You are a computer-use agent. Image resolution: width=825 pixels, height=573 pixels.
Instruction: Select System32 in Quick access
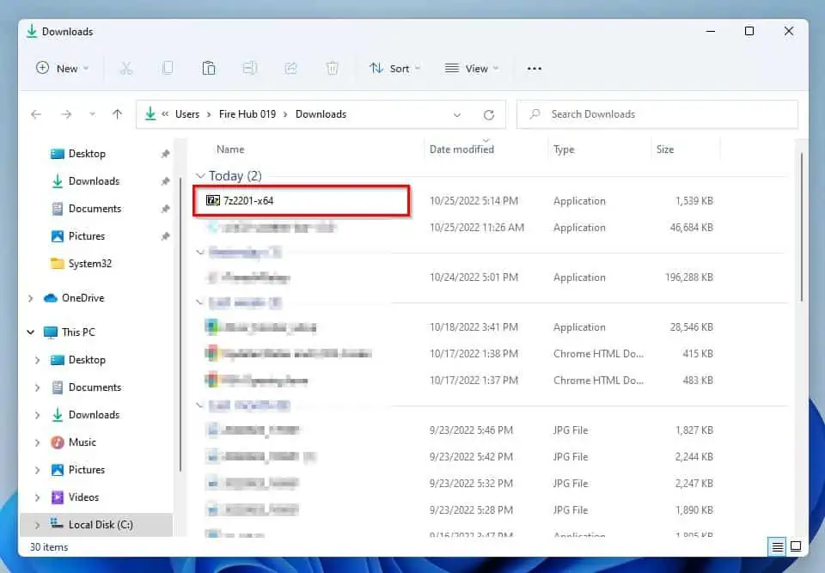(x=81, y=264)
